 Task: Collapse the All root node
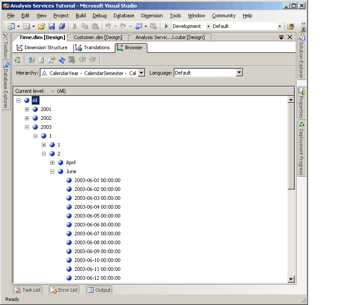(19, 100)
